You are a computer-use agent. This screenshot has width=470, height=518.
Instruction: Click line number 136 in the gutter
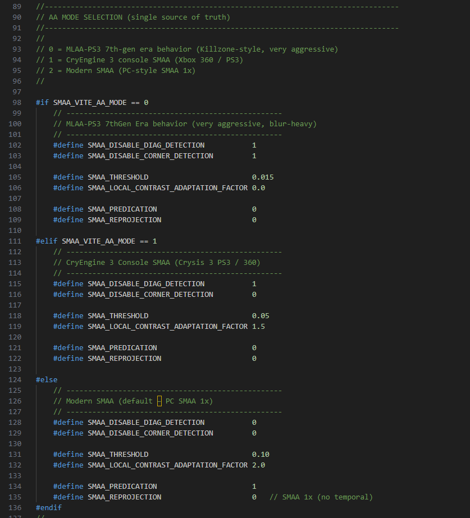(15, 507)
